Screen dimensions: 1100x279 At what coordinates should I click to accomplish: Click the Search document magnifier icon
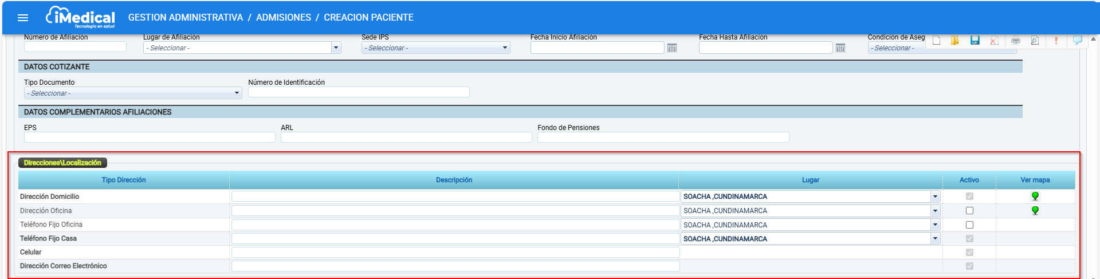[1035, 40]
